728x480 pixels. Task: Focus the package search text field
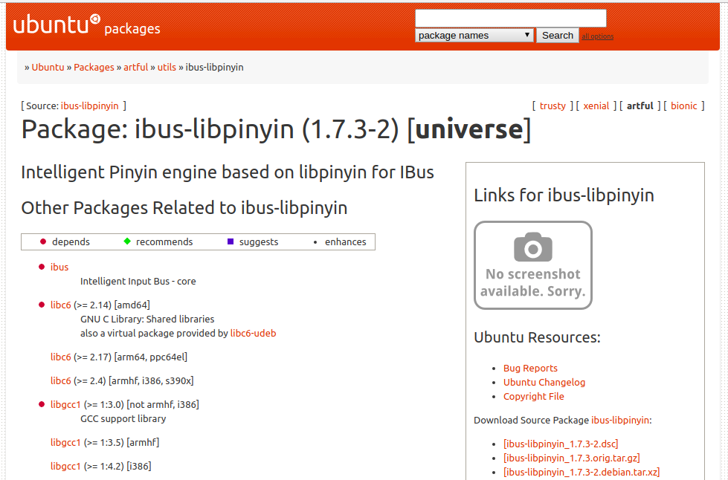pyautogui.click(x=511, y=19)
